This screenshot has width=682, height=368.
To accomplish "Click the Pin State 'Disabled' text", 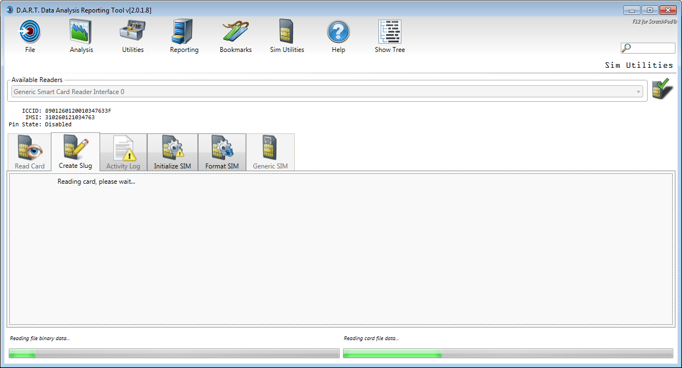I will tap(59, 124).
